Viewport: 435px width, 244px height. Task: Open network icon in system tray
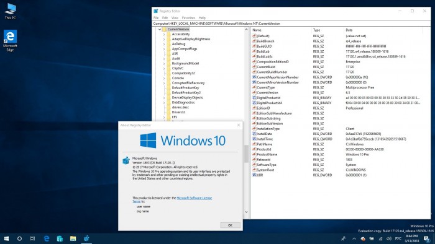pos(380,238)
